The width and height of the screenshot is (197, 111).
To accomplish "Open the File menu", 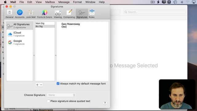I will click(x=22, y=2).
